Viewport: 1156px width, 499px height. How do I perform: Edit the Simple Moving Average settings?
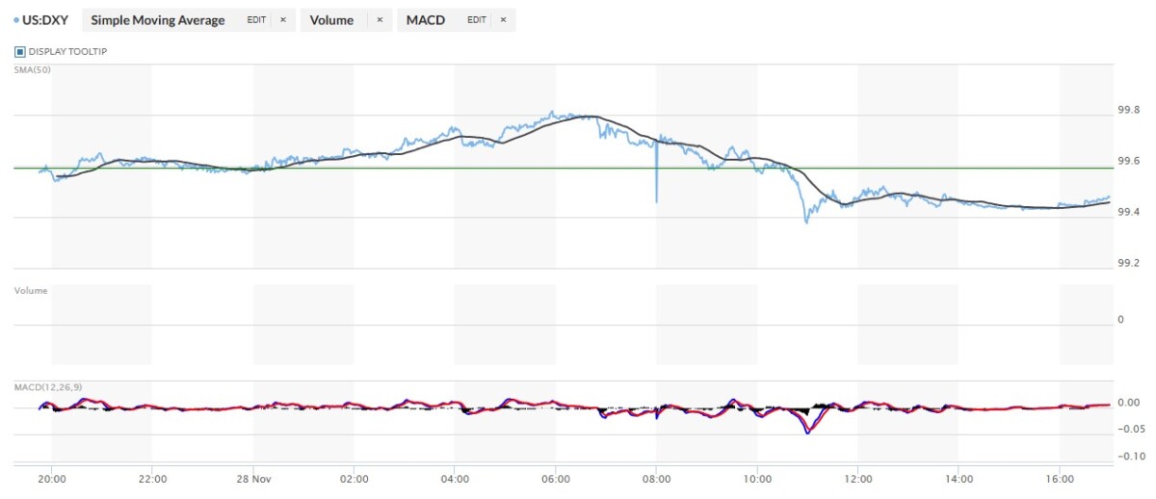pyautogui.click(x=256, y=20)
